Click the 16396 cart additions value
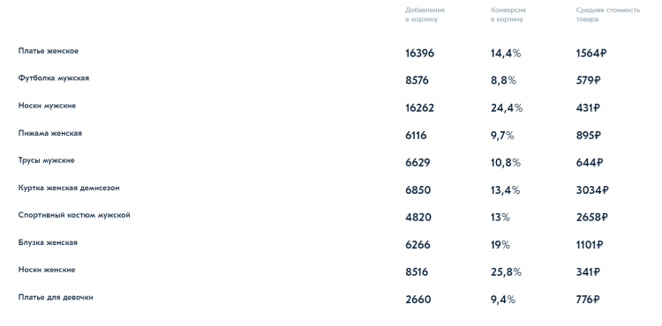Screen dimensions: 662x326 pyautogui.click(x=419, y=54)
